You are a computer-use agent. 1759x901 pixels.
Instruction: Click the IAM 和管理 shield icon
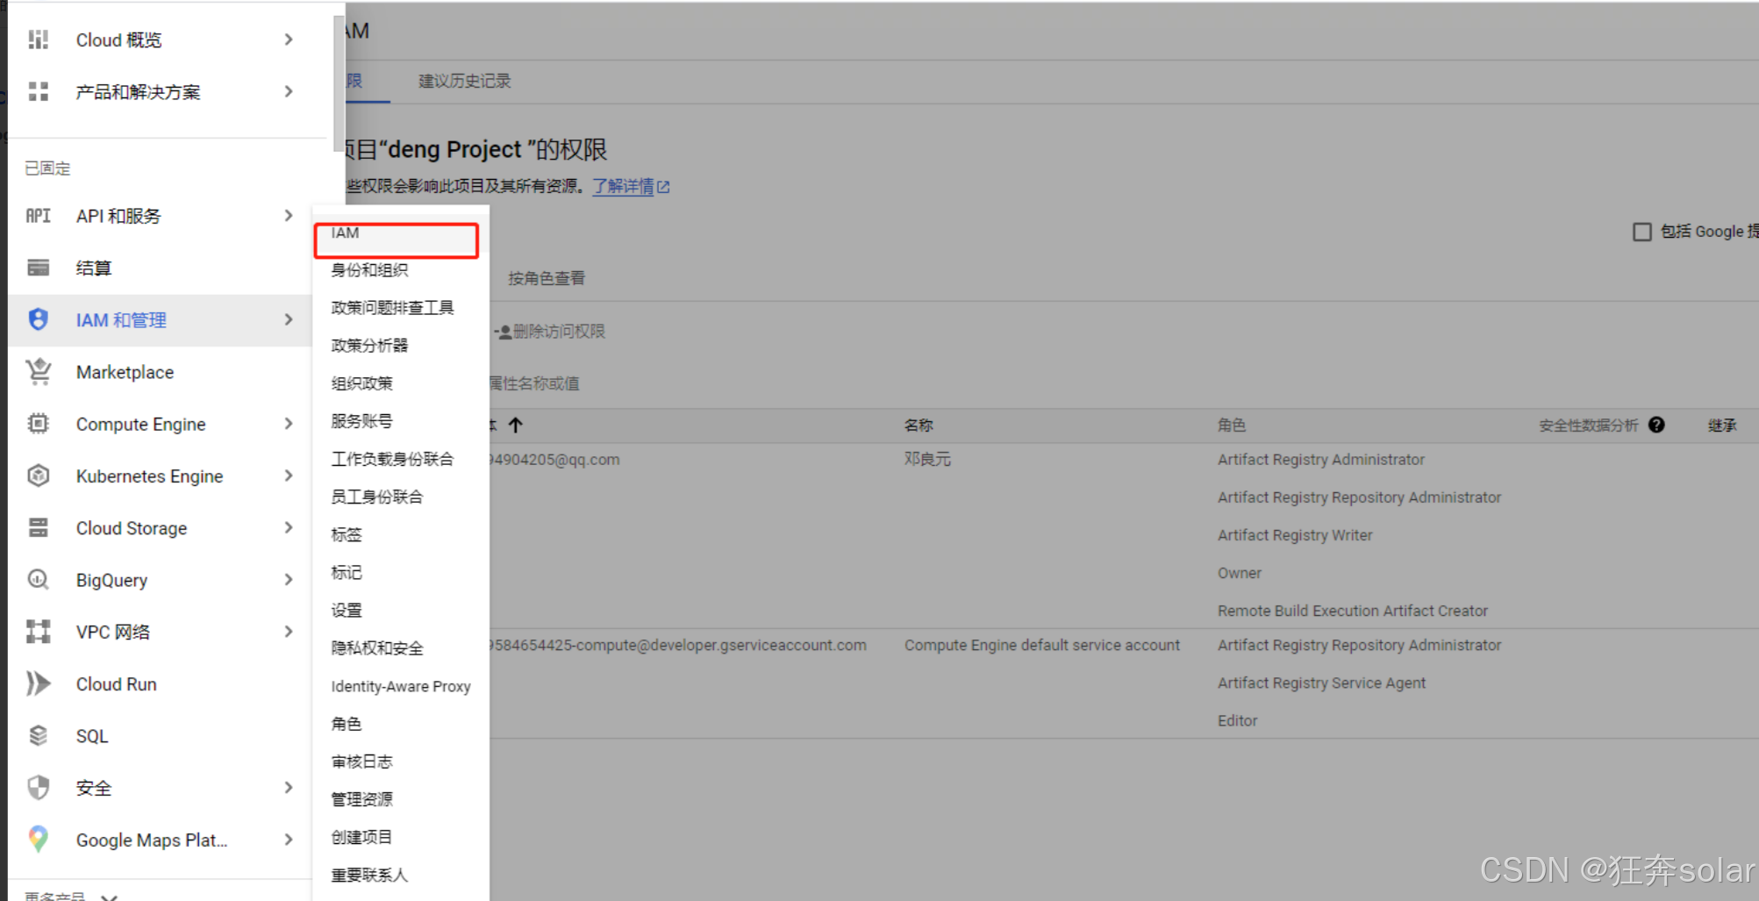click(38, 319)
